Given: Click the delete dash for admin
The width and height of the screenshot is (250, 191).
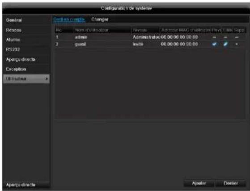Looking at the screenshot, I should coord(237,37).
